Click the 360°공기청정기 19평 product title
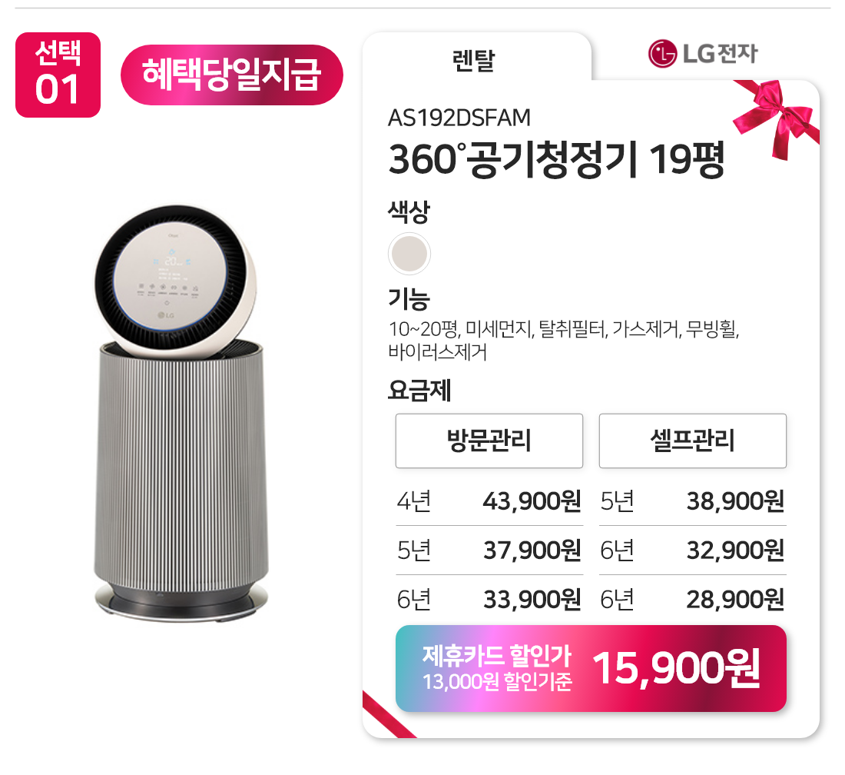845x775 pixels. [556, 160]
